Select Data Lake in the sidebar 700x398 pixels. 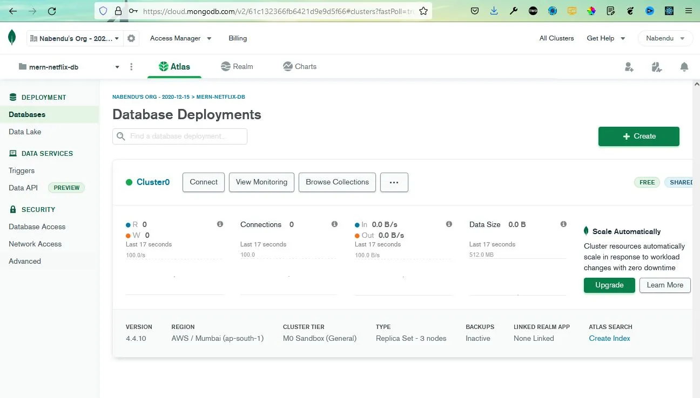tap(25, 132)
